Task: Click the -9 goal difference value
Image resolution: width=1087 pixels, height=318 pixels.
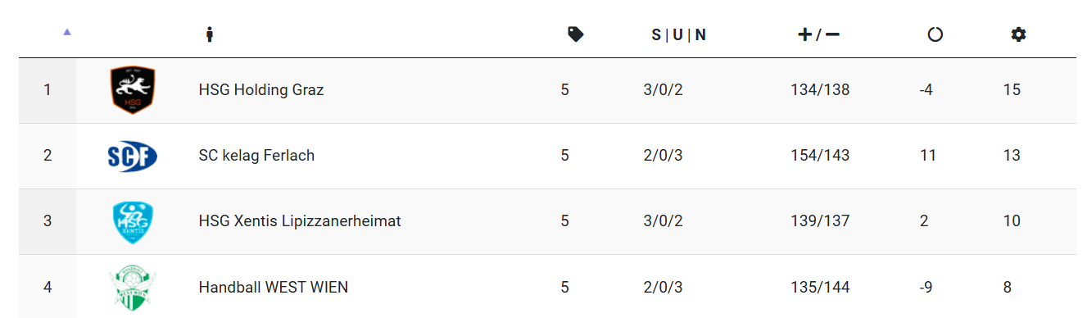Action: 926,287
